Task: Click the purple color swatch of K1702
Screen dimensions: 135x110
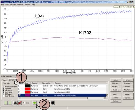Action: click(x=27, y=95)
